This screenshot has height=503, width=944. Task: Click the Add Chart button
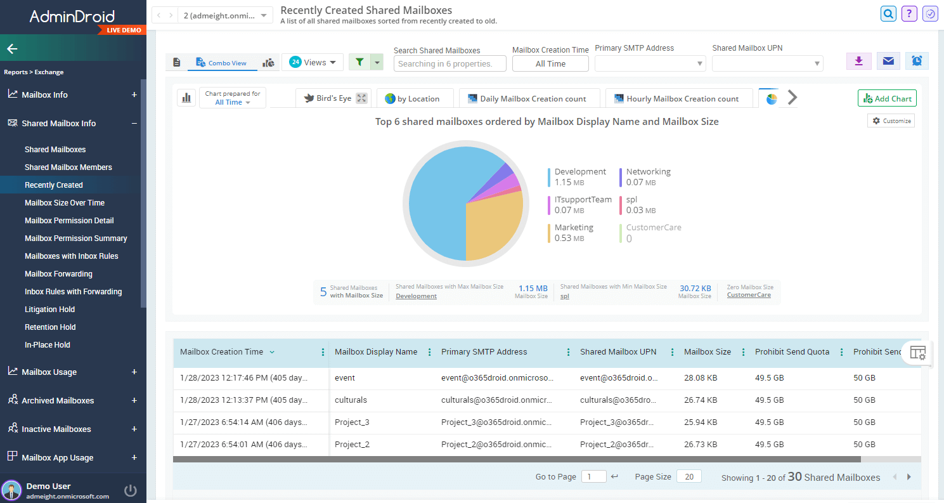coord(887,98)
